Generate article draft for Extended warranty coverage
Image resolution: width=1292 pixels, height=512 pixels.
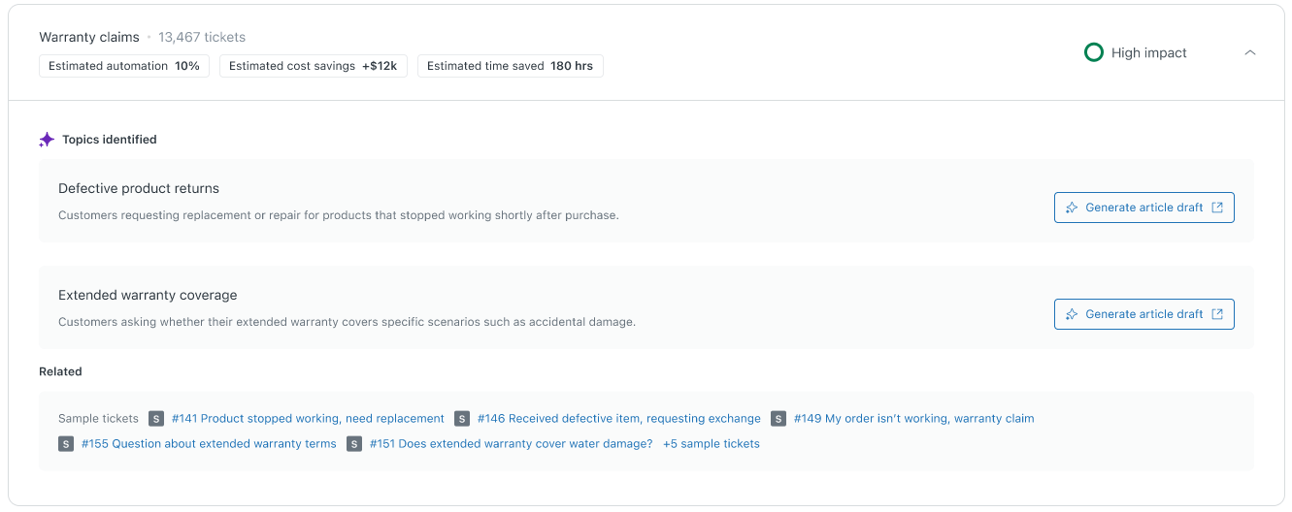pyautogui.click(x=1143, y=314)
